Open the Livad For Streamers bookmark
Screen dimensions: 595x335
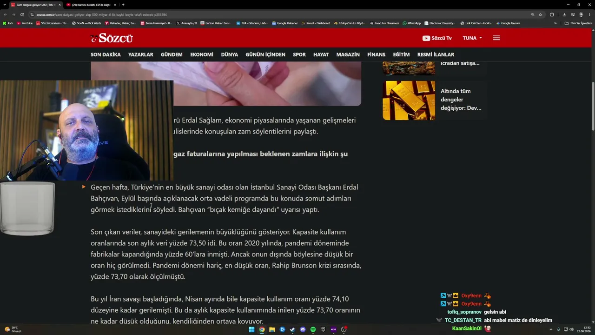pyautogui.click(x=384, y=23)
